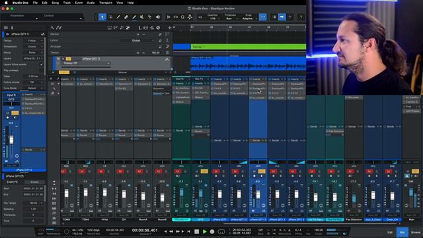Open the Studio One application menu
The image size is (423, 238).
[x=20, y=3]
